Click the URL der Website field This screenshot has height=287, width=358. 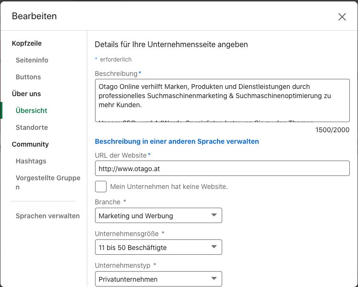[222, 168]
